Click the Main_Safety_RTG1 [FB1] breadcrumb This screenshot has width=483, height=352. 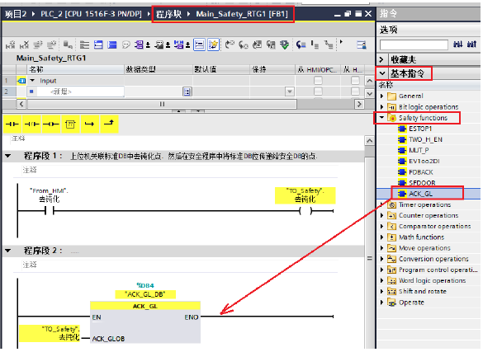coord(242,14)
